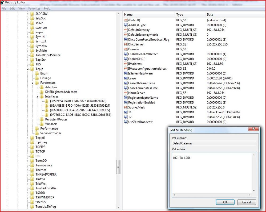Click tree pane scroll-down arrow
The height and width of the screenshot is (212, 266).
pyautogui.click(x=118, y=207)
